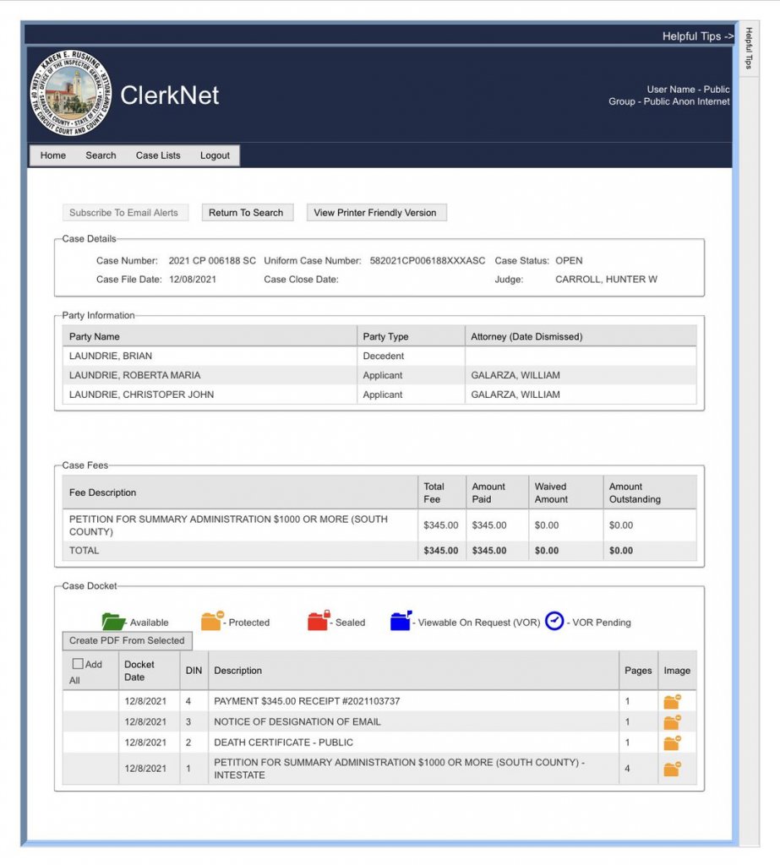Image resolution: width=780 pixels, height=865 pixels.
Task: Open the Search menu
Action: click(x=101, y=155)
